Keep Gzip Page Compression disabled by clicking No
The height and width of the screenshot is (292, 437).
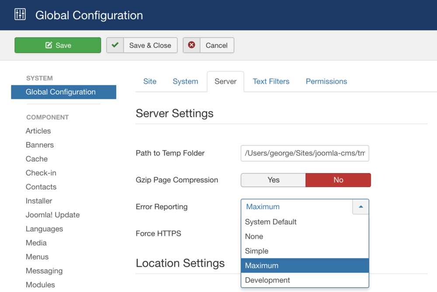click(338, 180)
